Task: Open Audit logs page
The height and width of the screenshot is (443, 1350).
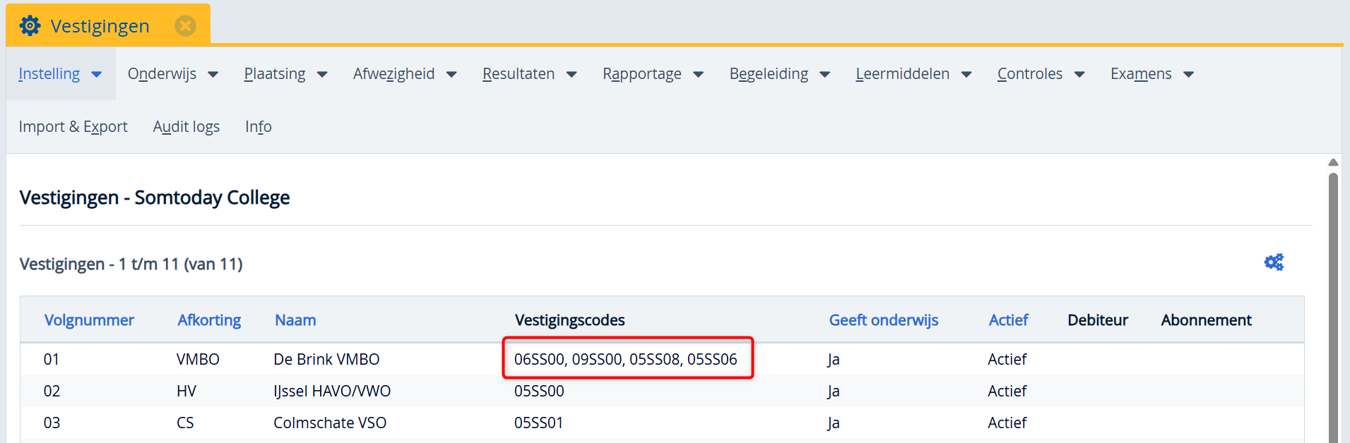Action: click(186, 127)
